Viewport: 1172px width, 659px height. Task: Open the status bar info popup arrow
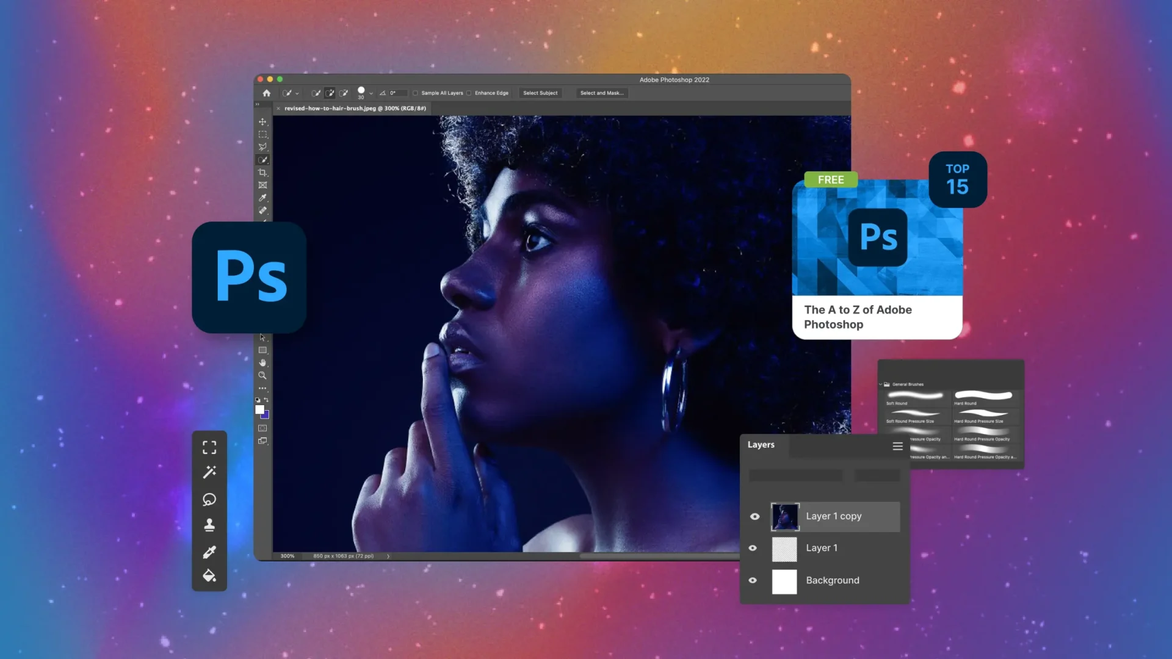pyautogui.click(x=388, y=556)
